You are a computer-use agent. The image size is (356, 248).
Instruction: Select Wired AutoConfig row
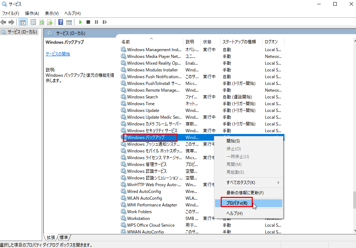167,191
